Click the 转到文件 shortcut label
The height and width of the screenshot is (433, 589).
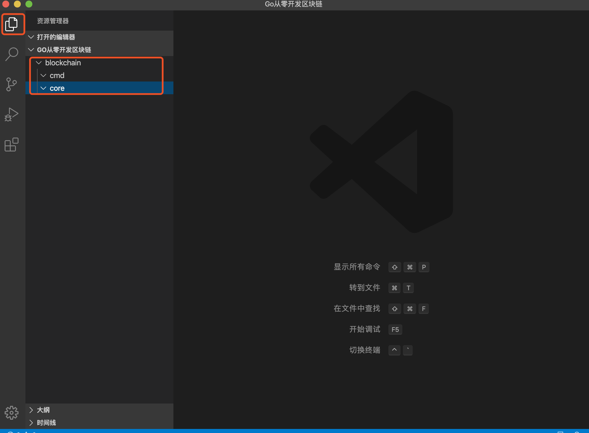pyautogui.click(x=365, y=288)
